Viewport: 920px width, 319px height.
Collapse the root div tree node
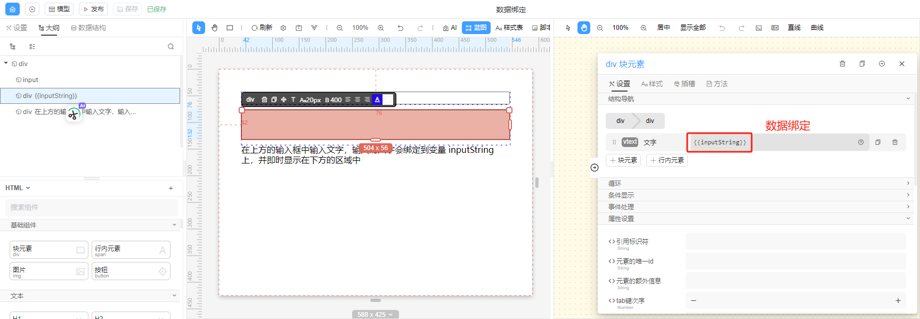click(x=6, y=63)
